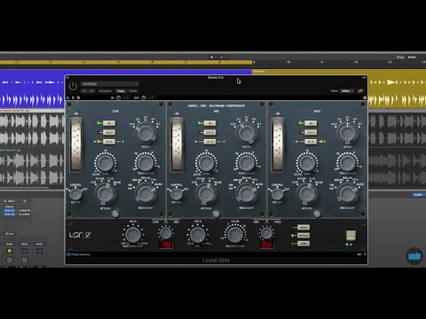Click the A to B copy arrow
The image size is (426, 319).
click(x=73, y=97)
